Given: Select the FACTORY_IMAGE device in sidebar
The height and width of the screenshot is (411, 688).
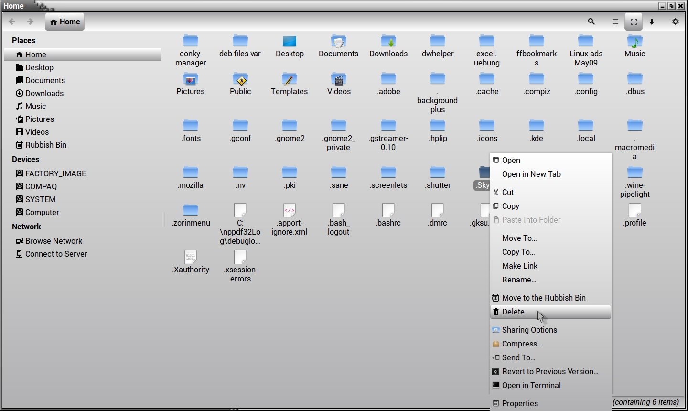Looking at the screenshot, I should (55, 173).
